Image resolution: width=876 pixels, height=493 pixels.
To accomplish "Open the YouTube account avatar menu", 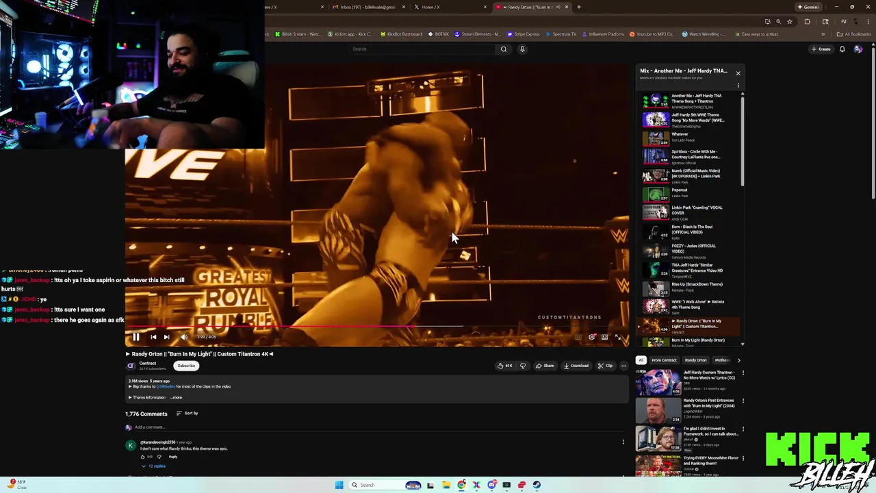I will tap(858, 49).
